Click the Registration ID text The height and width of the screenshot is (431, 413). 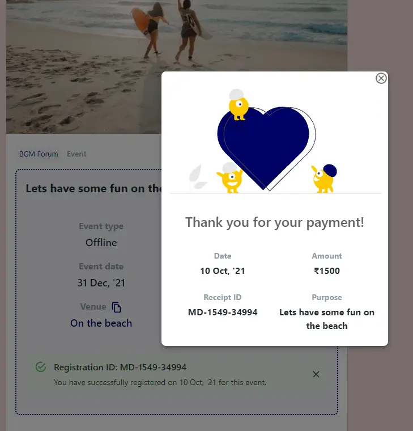(x=120, y=367)
